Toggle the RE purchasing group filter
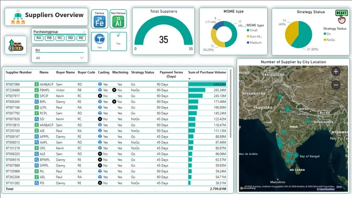 [x=81, y=38]
